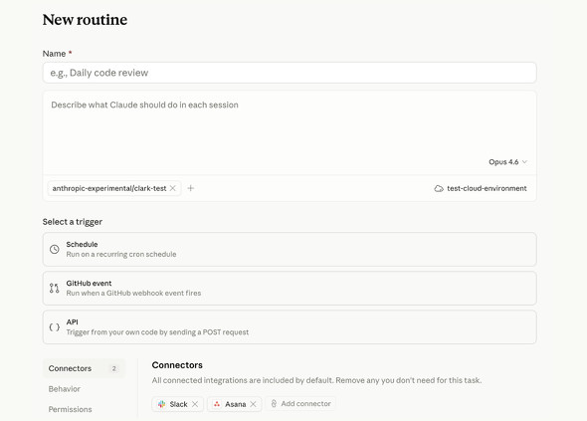
Task: Focus the routine Name input field
Action: [290, 73]
